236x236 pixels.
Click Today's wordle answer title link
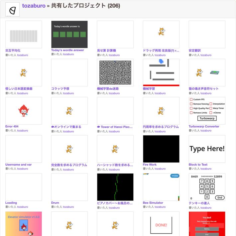(x=67, y=50)
